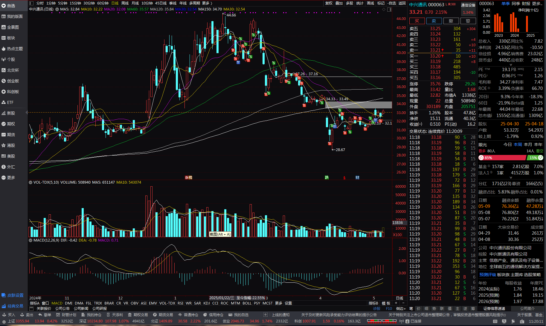Toggle 复权 price adjustment
Image resolution: width=546 pixels, height=326 pixels.
(329, 3)
